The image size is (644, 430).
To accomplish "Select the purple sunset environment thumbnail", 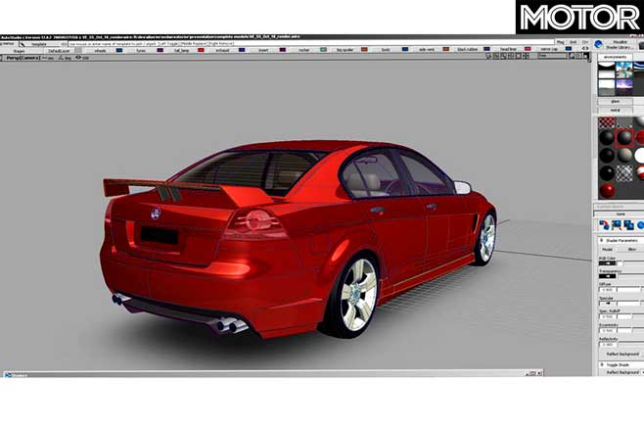I will 624,87.
